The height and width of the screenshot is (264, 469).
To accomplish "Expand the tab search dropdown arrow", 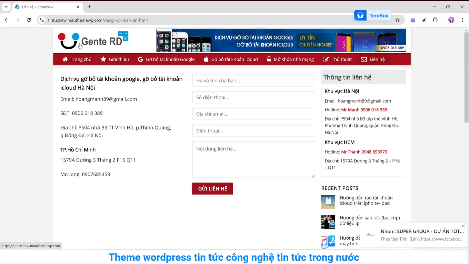I will (6, 7).
